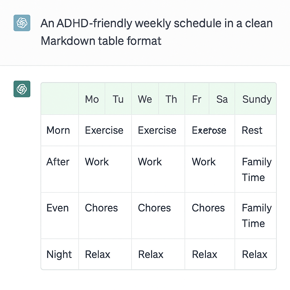Image resolution: width=290 pixels, height=290 pixels.
Task: Select the Chores cell below We and Th
Action: (154, 208)
